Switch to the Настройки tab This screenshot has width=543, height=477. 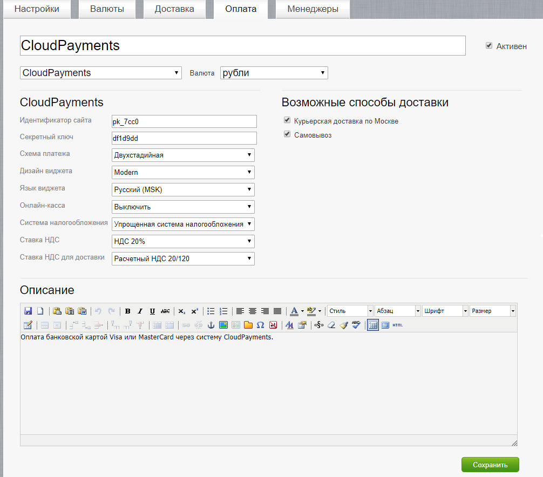click(37, 9)
